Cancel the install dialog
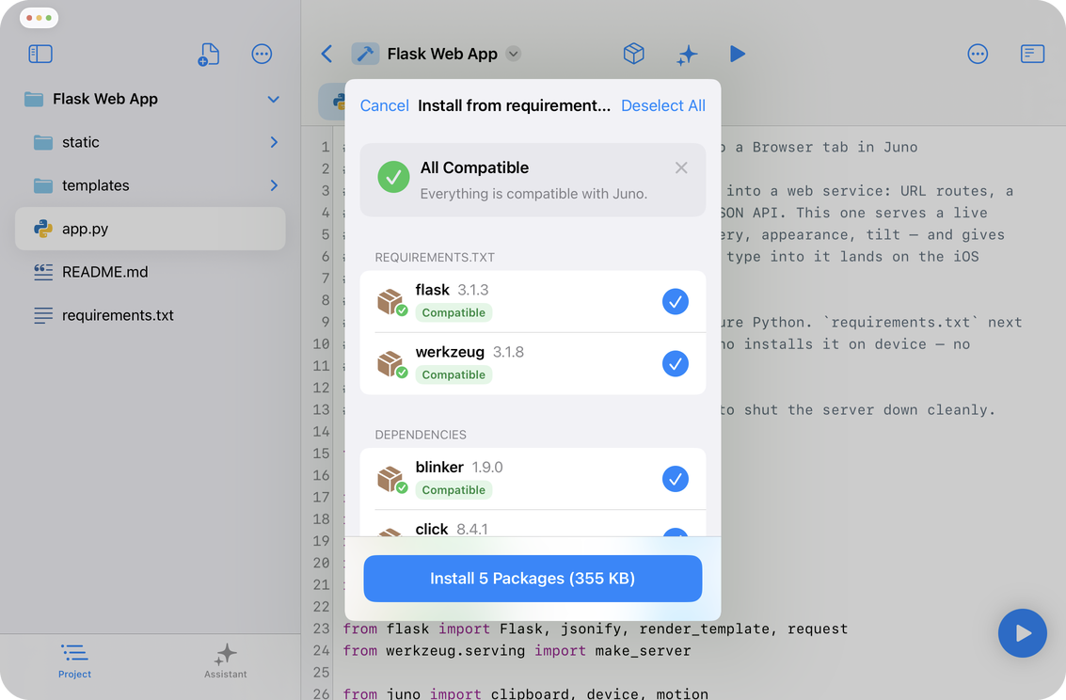 pos(384,105)
